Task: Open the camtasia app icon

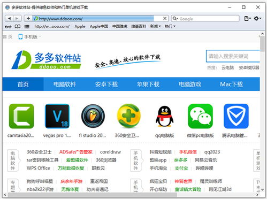Action: click(x=21, y=116)
